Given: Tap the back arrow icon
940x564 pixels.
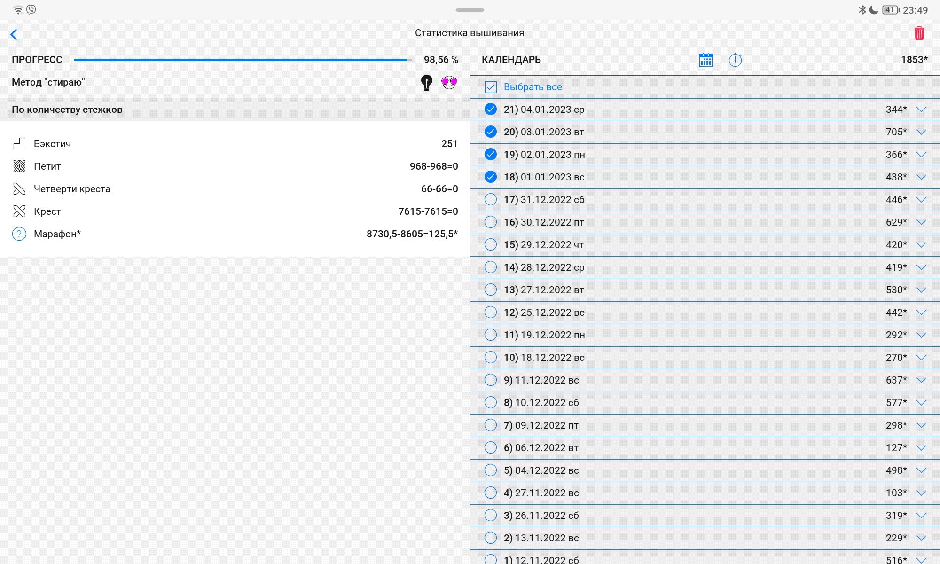Looking at the screenshot, I should coord(14,34).
